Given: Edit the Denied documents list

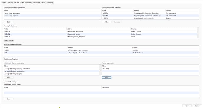Looking at the screenshot, I should coord(107,77).
